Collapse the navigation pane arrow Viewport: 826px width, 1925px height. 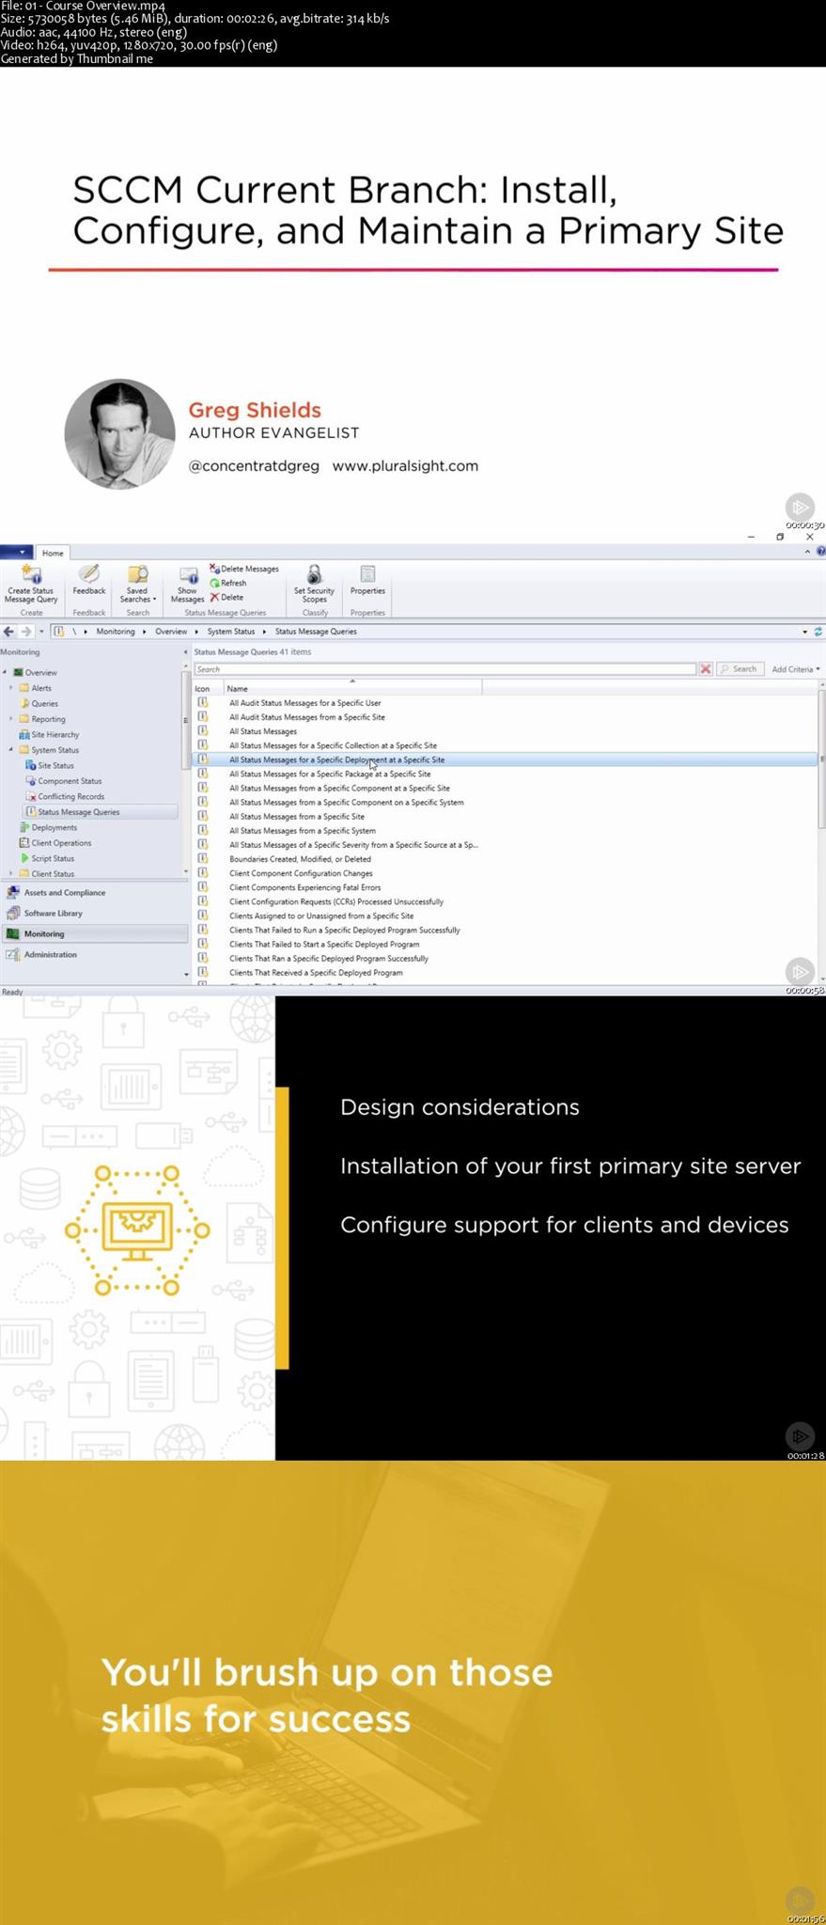point(185,651)
